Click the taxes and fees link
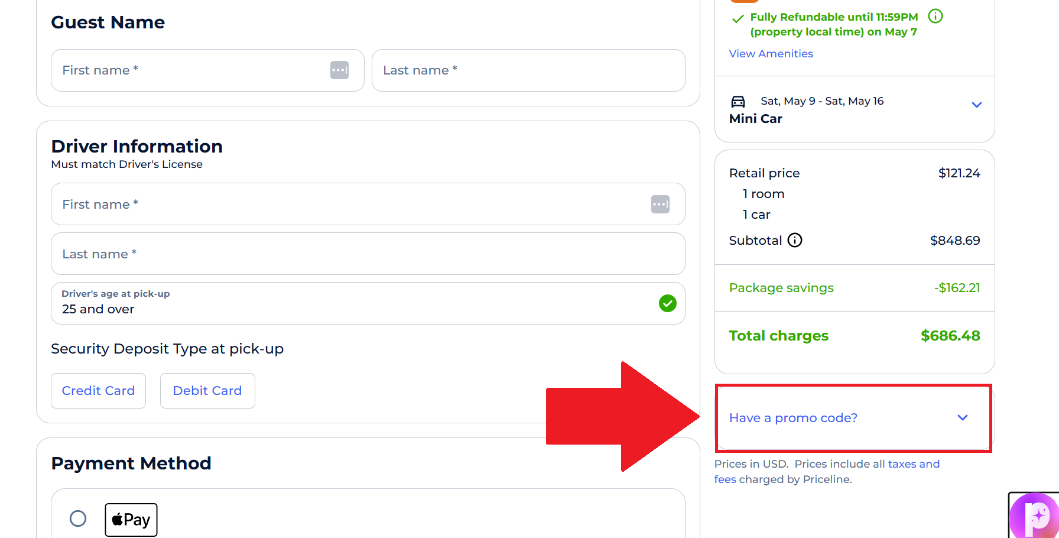 tap(914, 464)
